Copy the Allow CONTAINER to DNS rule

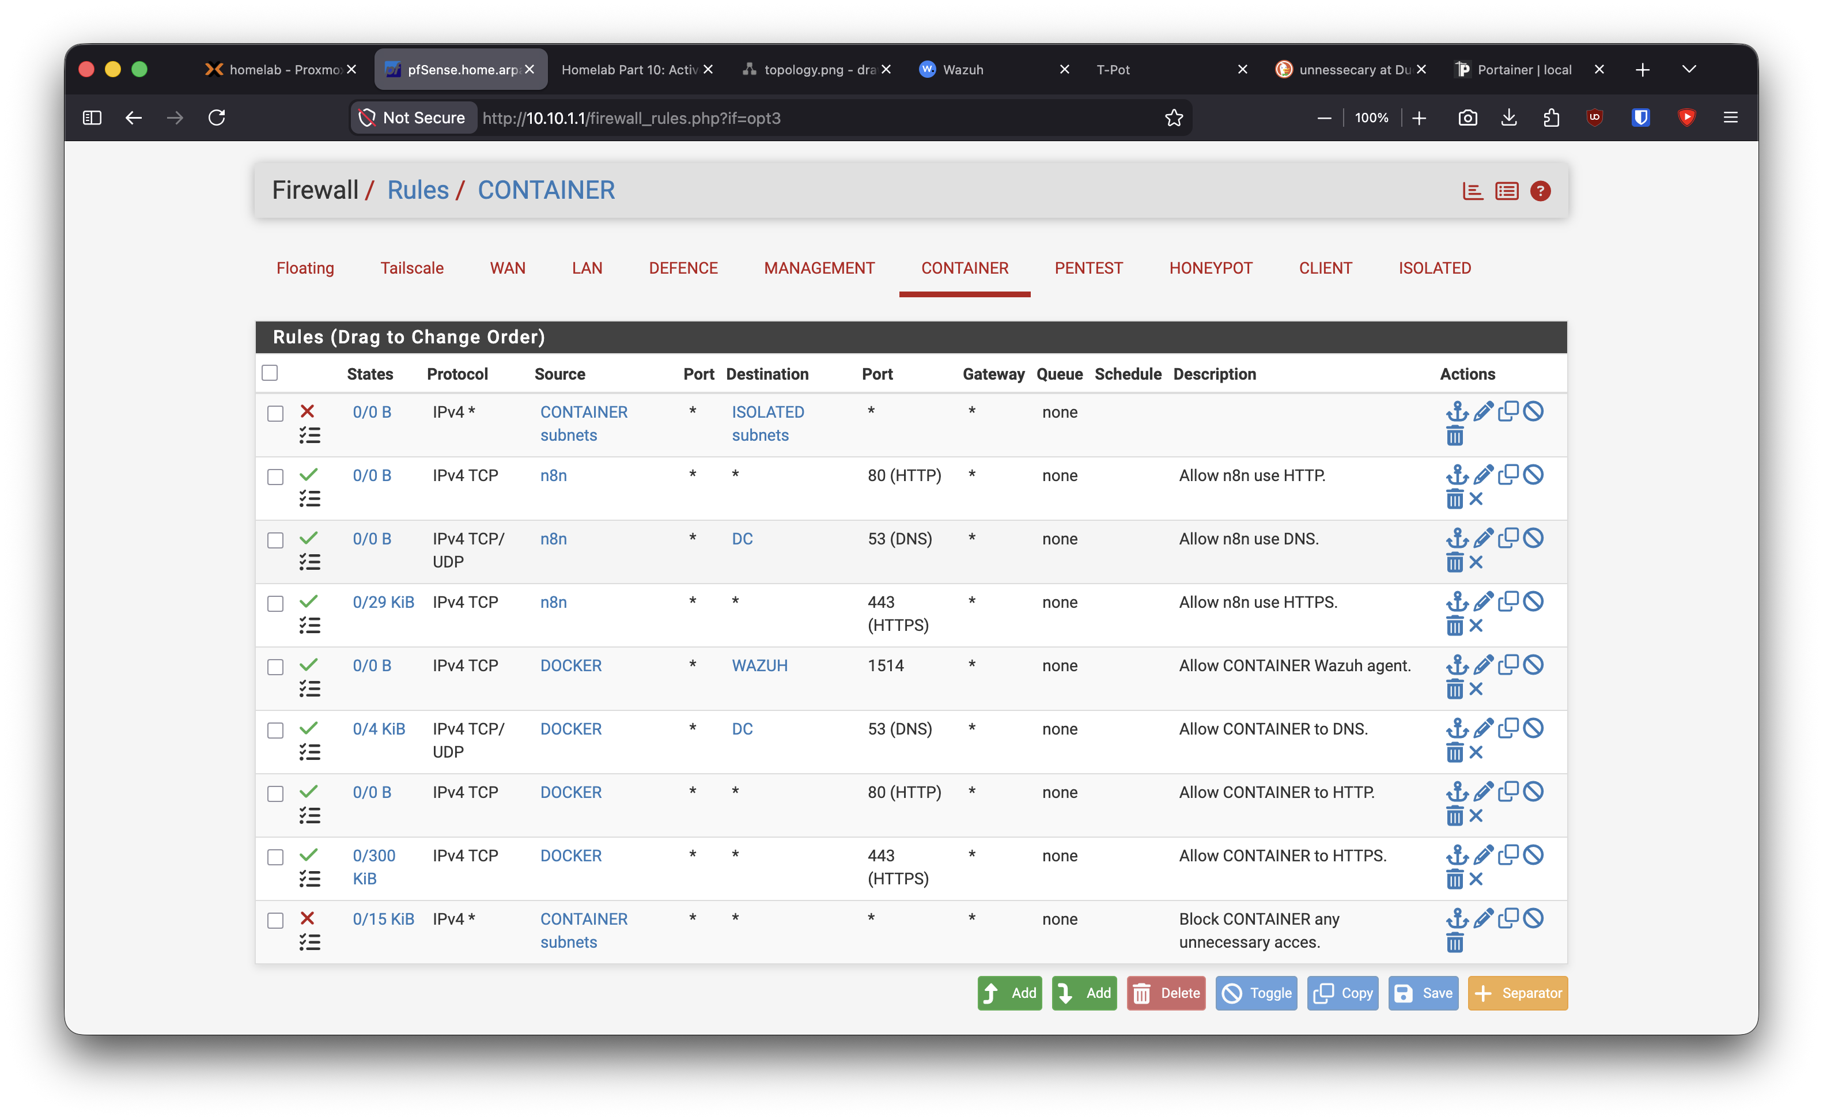(x=1507, y=728)
